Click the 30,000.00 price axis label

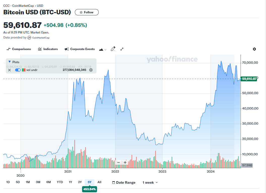point(250,124)
